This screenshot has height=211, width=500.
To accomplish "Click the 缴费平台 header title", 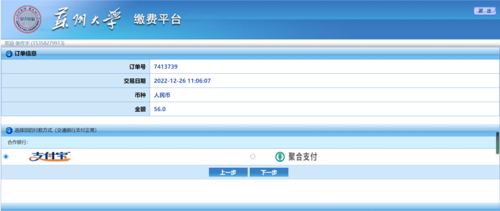I will point(157,19).
